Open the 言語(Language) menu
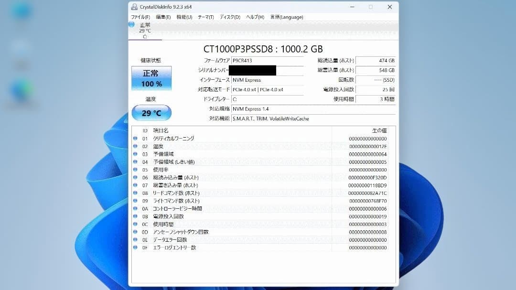 coord(287,17)
